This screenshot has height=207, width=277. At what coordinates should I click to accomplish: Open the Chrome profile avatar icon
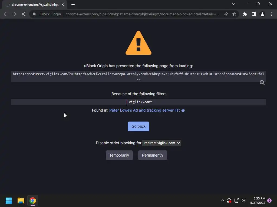(262, 14)
